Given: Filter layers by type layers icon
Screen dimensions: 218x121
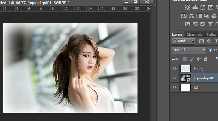Looking at the screenshot, I should [x=216, y=41].
